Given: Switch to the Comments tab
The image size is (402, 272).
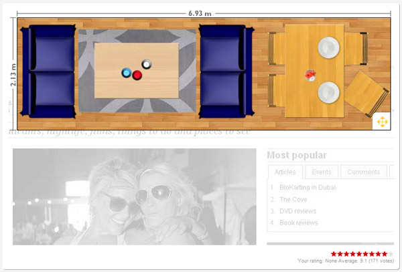Looking at the screenshot, I should [364, 172].
